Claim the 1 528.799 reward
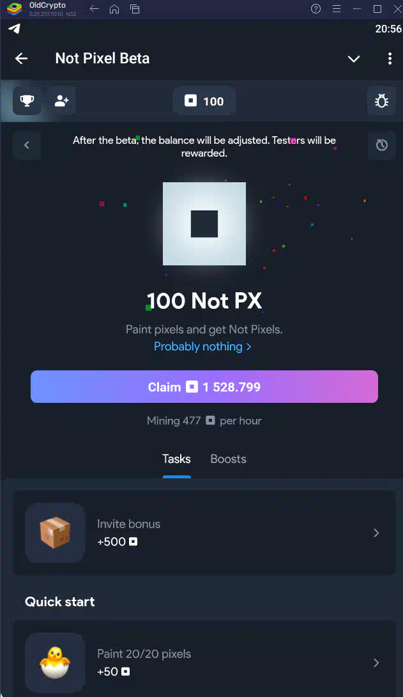Viewport: 403px width, 697px height. pyautogui.click(x=204, y=387)
